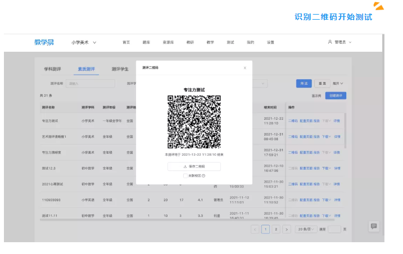Click the 测评名称 input field
Screen dimensions: 403x254
pyautogui.click(x=89, y=83)
